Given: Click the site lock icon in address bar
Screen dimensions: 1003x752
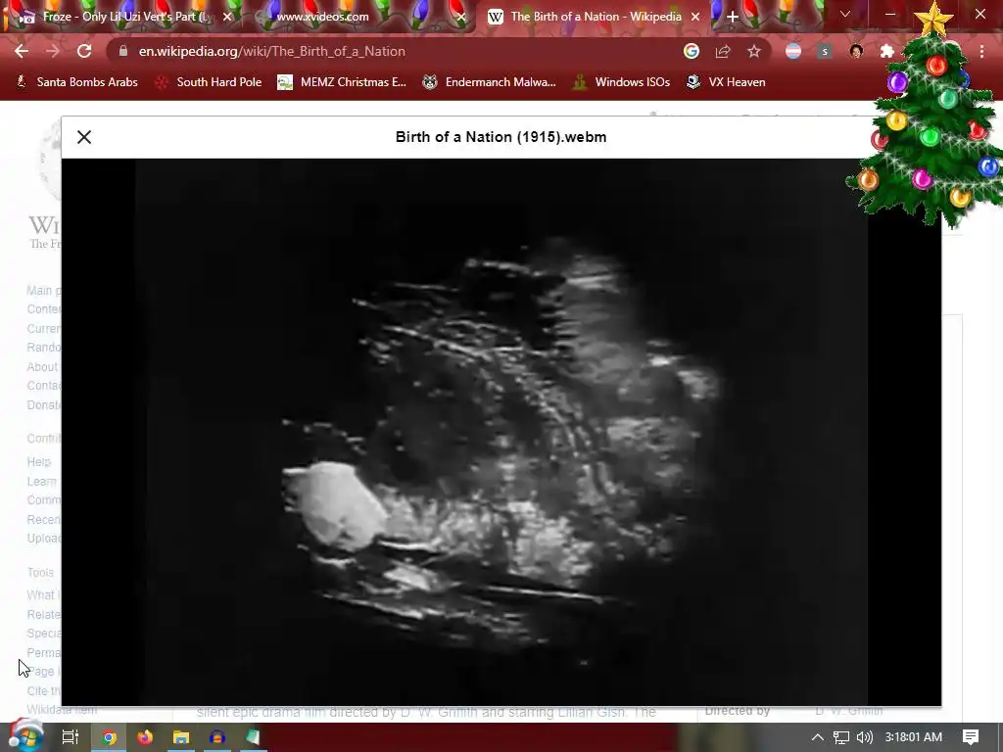Looking at the screenshot, I should [123, 51].
